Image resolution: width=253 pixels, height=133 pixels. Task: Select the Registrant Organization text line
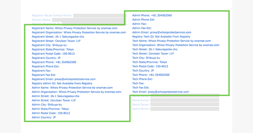(79, 32)
